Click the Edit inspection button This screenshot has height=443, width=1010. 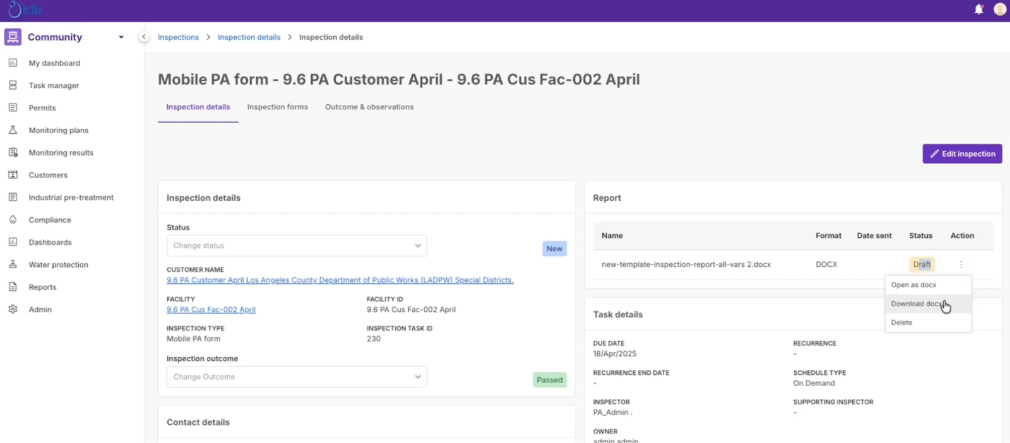962,154
